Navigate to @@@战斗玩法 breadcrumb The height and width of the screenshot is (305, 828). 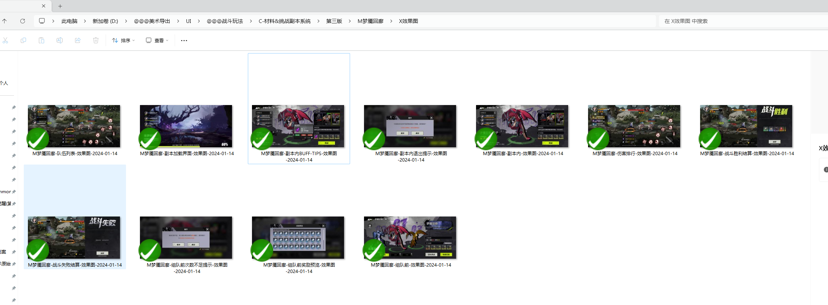(x=225, y=21)
